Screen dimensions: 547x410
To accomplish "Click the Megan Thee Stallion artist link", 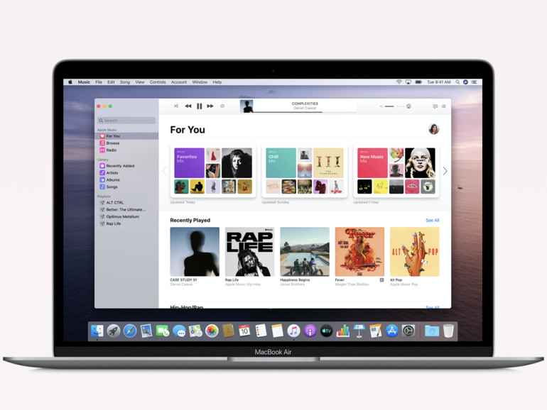I will [x=352, y=284].
